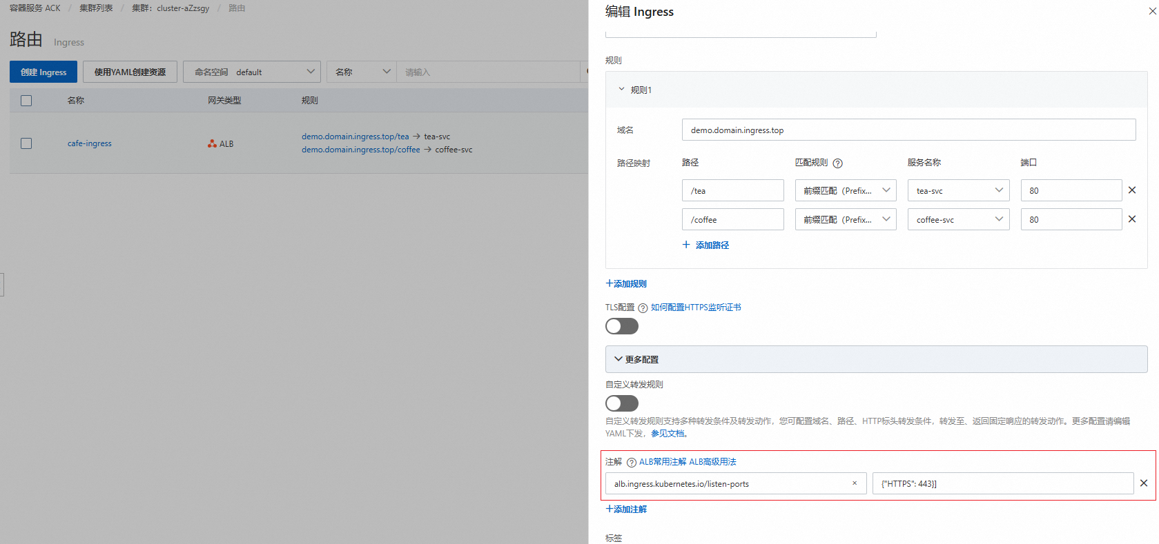
Task: Open help tooltip for TLS配置
Action: 643,308
